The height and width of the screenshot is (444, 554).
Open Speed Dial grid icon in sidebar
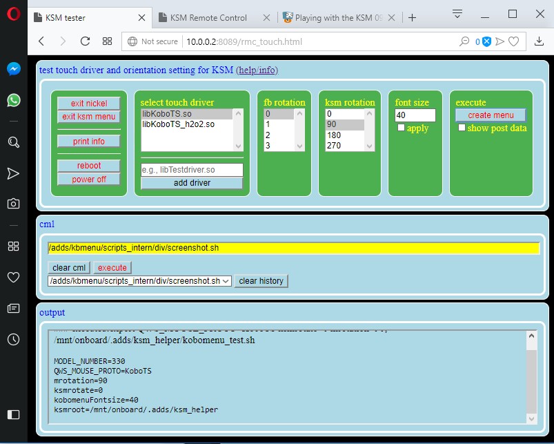(13, 246)
